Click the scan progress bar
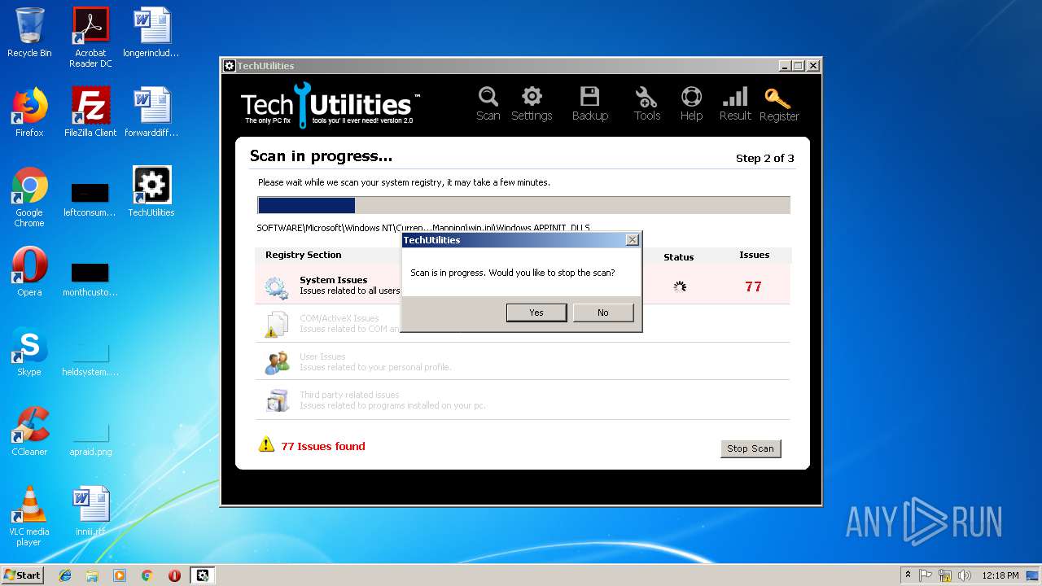Viewport: 1042px width, 586px height. point(523,205)
